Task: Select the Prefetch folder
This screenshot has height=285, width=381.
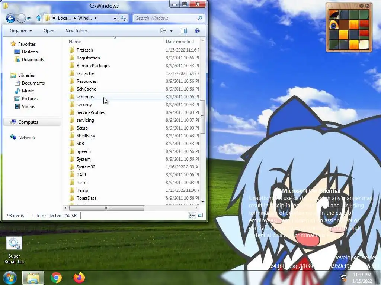Action: (134, 50)
